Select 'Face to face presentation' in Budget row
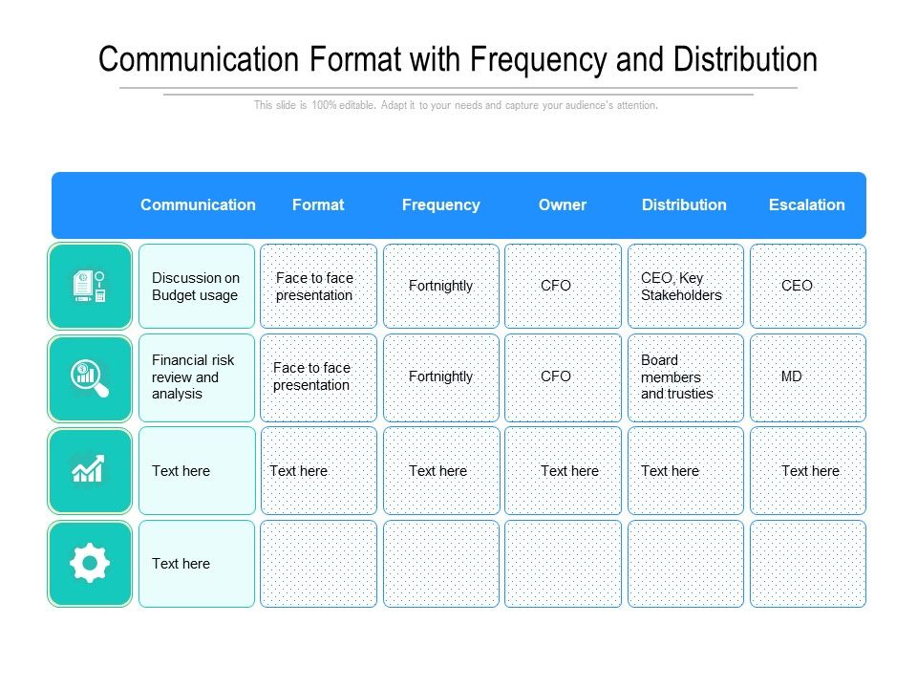917x688 pixels. (x=319, y=286)
